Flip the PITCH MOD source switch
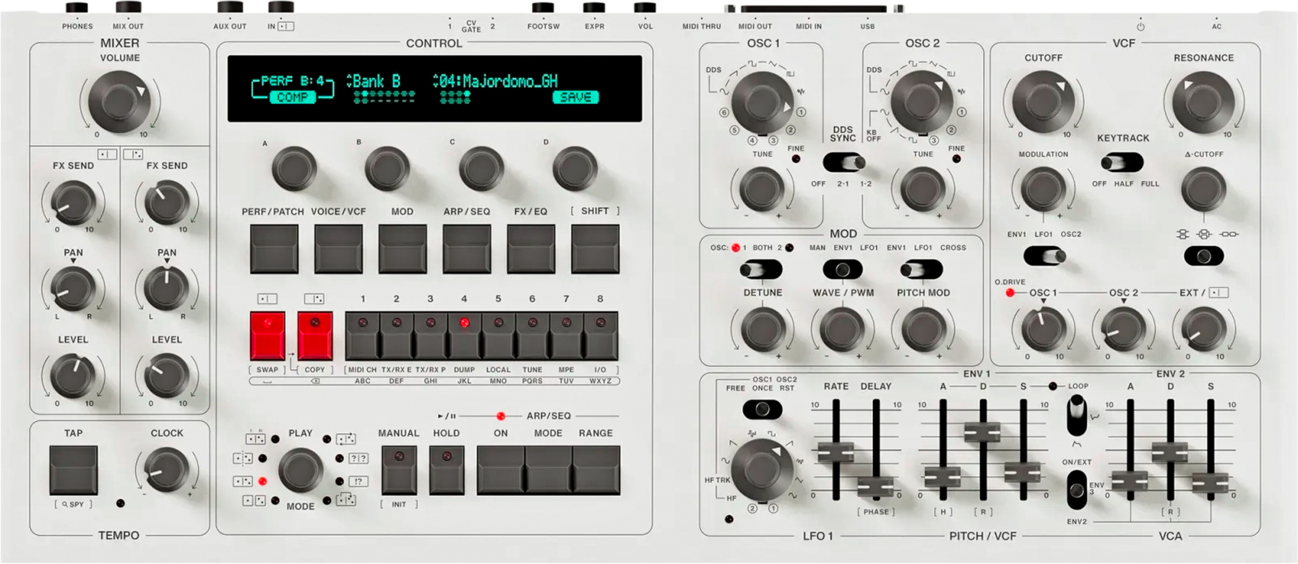Image resolution: width=1298 pixels, height=564 pixels. point(922,270)
